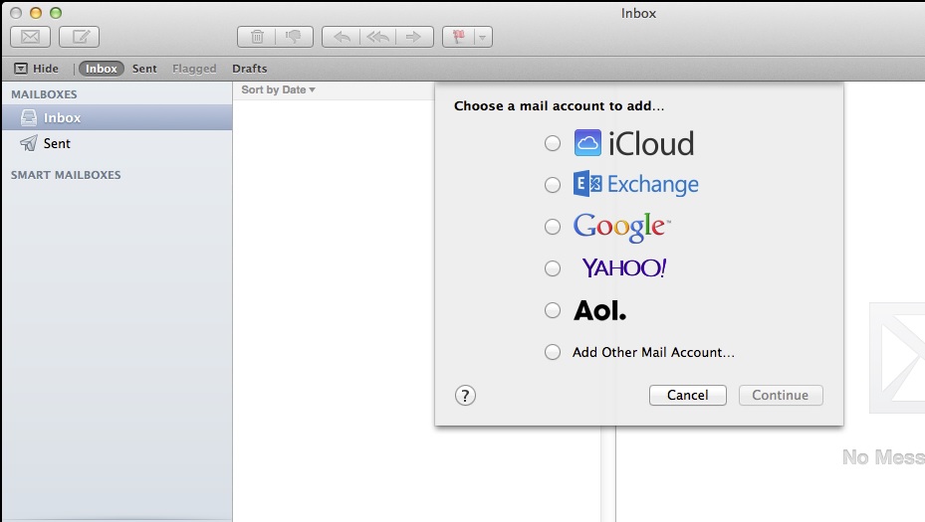The height and width of the screenshot is (522, 925).
Task: Open help with the question mark button
Action: click(x=465, y=396)
